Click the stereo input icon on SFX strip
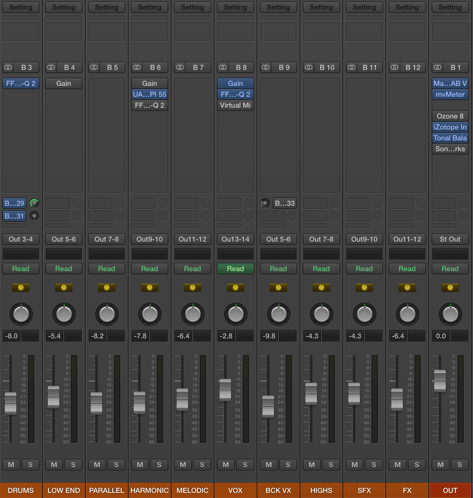473x498 pixels. click(352, 68)
